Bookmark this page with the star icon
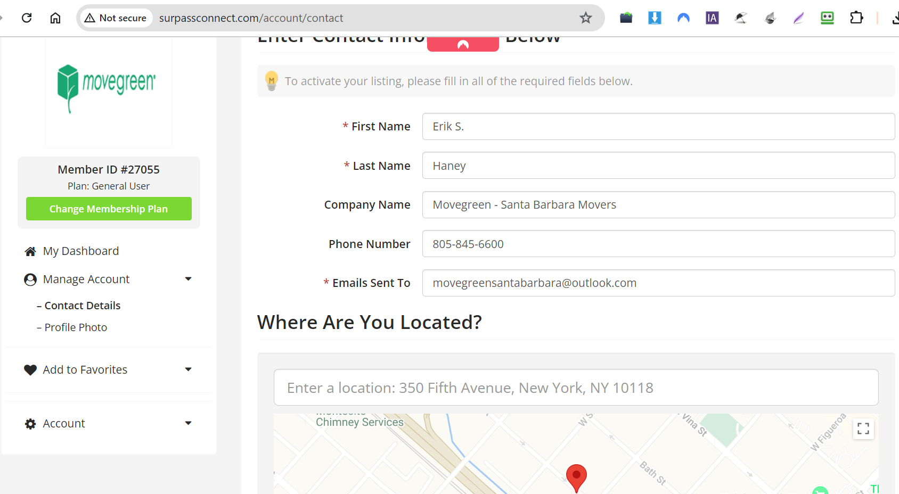The width and height of the screenshot is (899, 494). click(586, 18)
